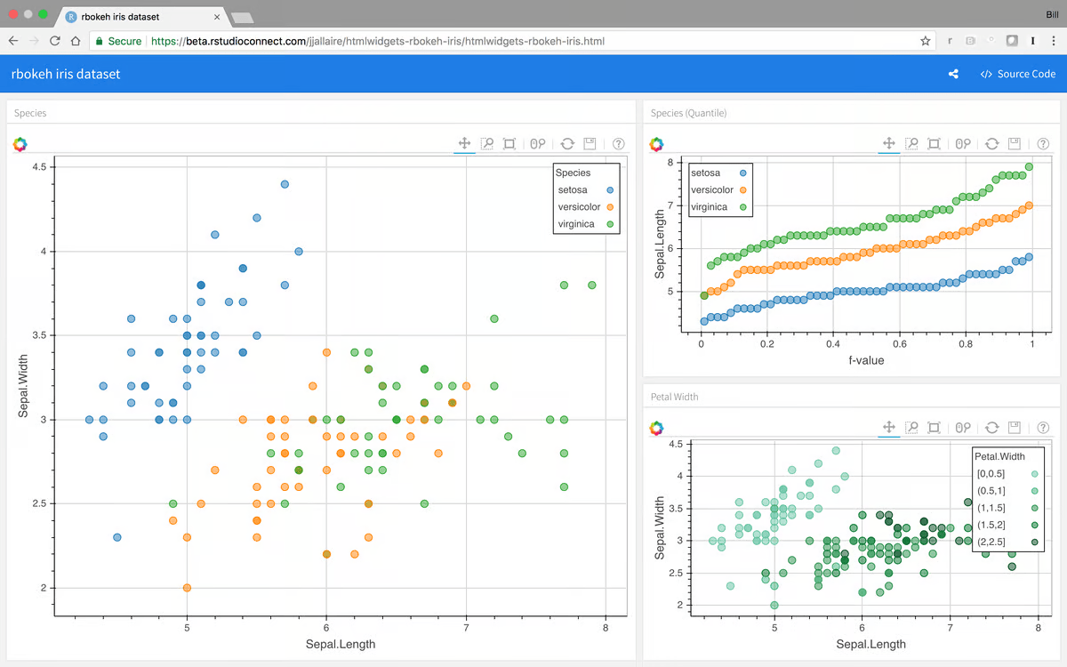Enable the Hover tool on the Quantile plot
Image resolution: width=1067 pixels, height=667 pixels.
(962, 143)
